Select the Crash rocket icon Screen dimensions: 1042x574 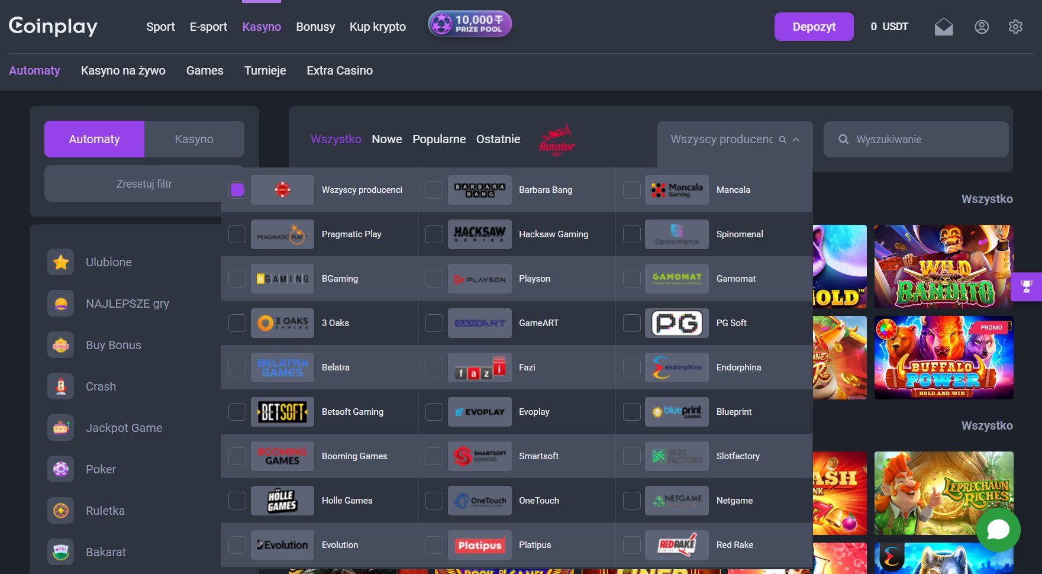(x=61, y=386)
